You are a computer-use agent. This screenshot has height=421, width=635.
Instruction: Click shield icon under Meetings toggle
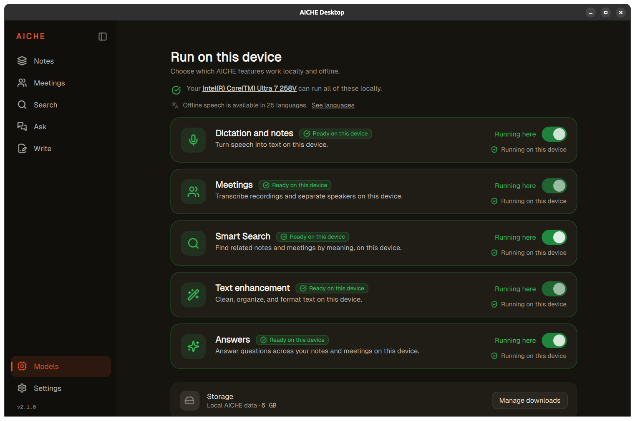tap(494, 201)
